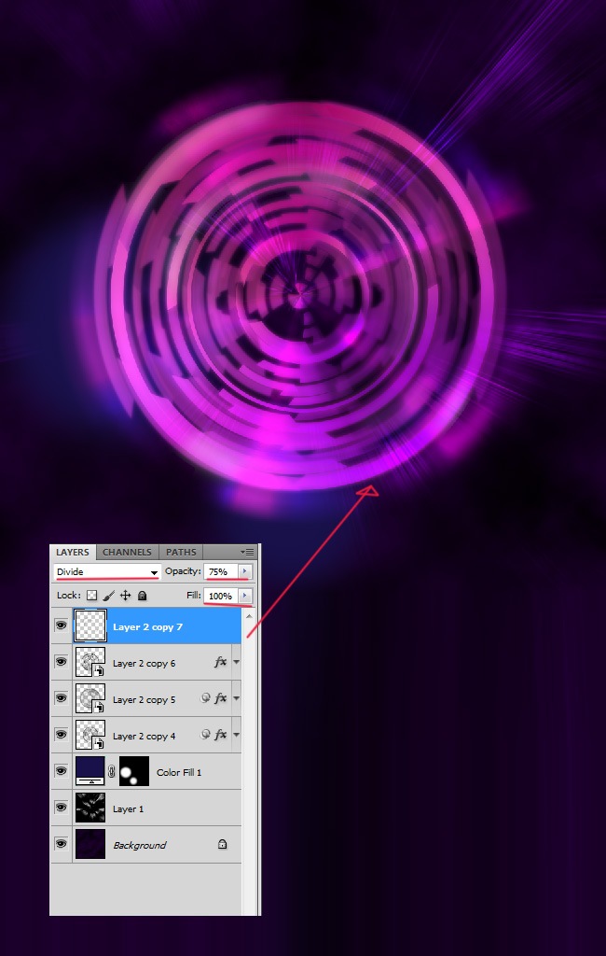The width and height of the screenshot is (606, 956).
Task: Hide Layer 1 visibility eye
Action: pyautogui.click(x=61, y=808)
